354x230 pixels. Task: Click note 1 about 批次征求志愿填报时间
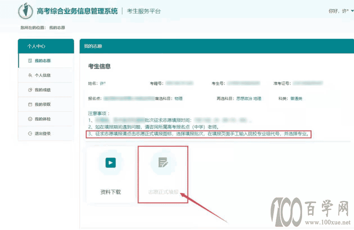[x=169, y=120]
